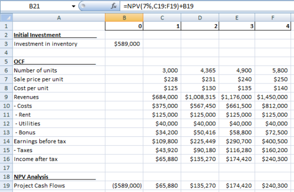Click the $1,176,000 revenue cell
Viewport: 294px width, 192px height.
tap(237, 97)
